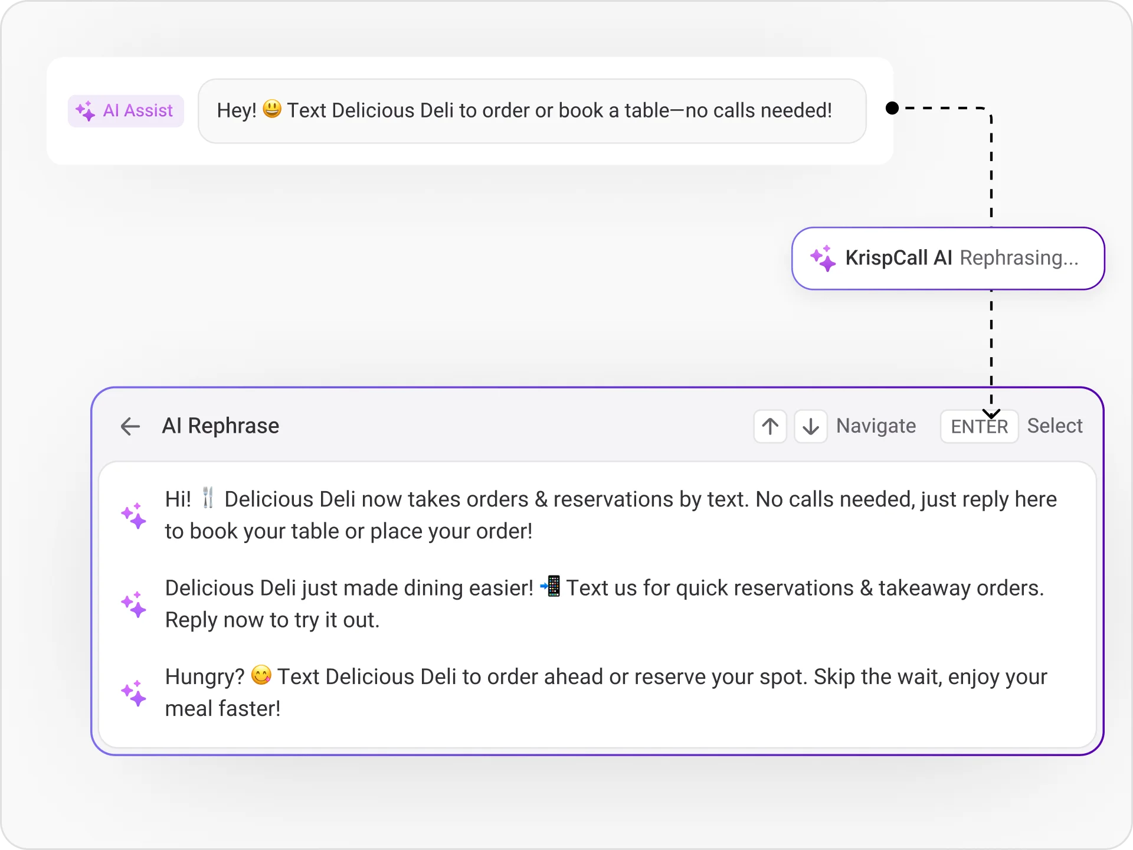Click the up arrow navigate key
The width and height of the screenshot is (1133, 850).
click(x=770, y=426)
